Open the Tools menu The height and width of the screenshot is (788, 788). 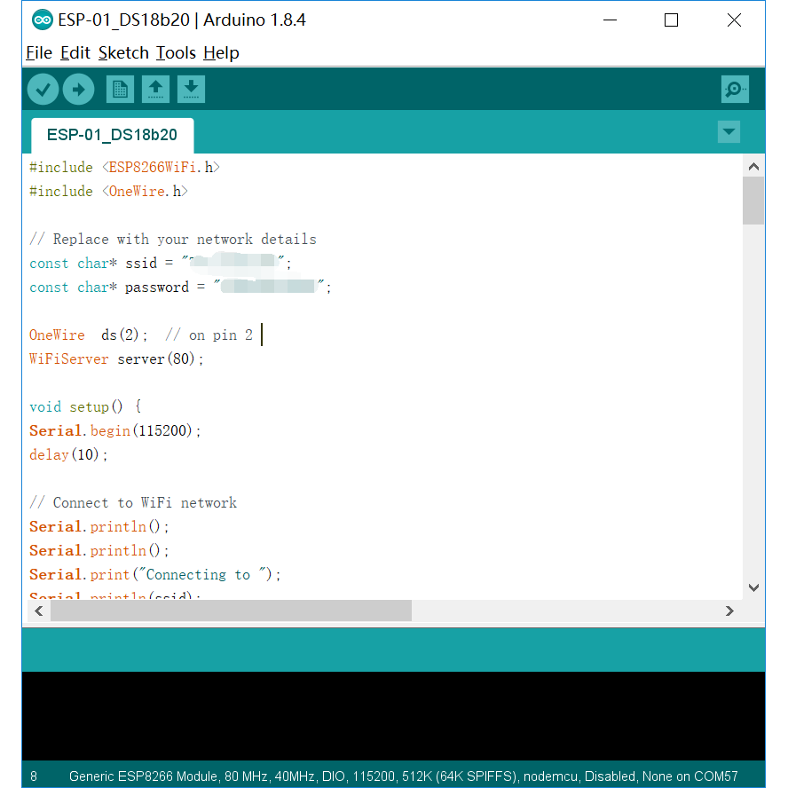click(176, 53)
